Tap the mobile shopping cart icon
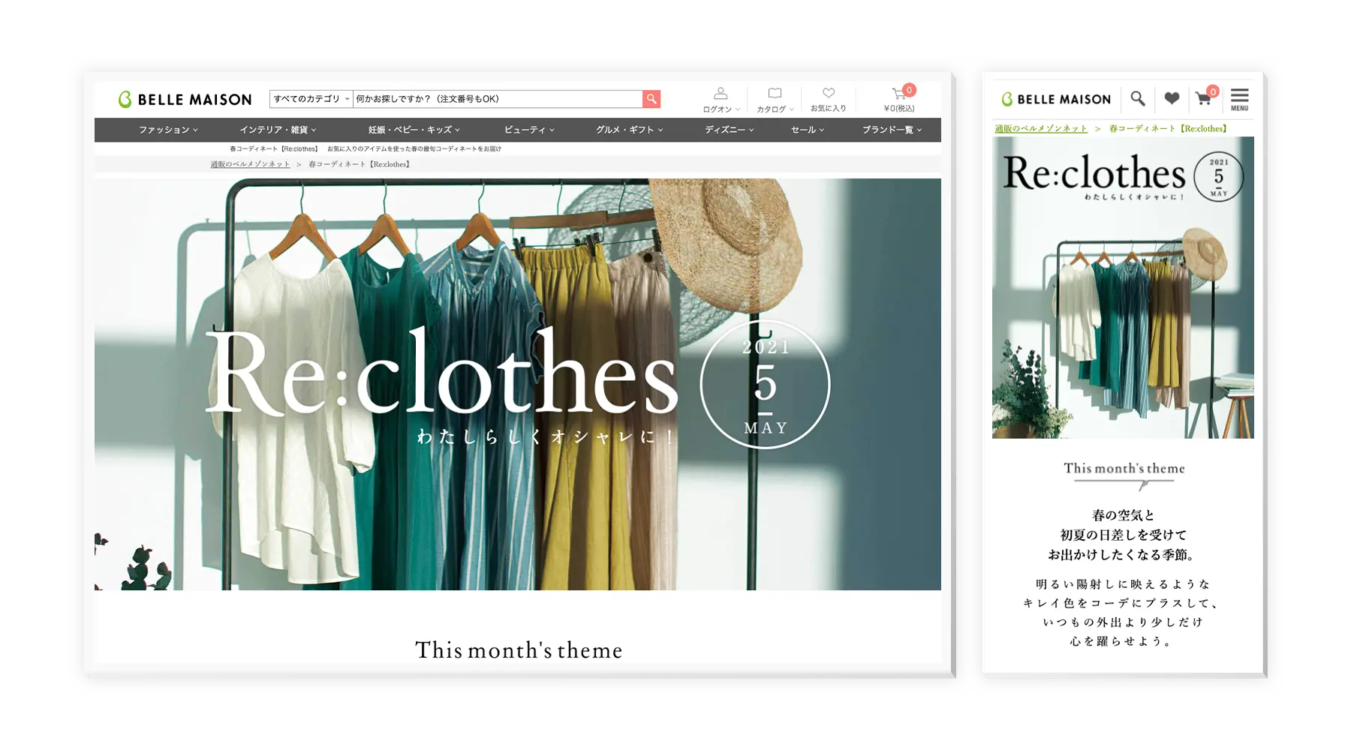This screenshot has height=750, width=1351. pyautogui.click(x=1205, y=98)
